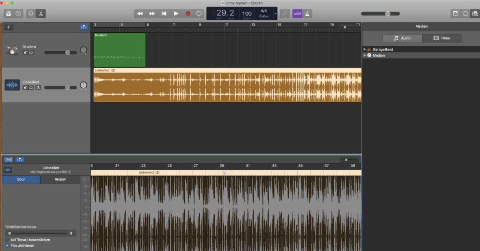Toggle the scissors Editors button

coord(41,14)
